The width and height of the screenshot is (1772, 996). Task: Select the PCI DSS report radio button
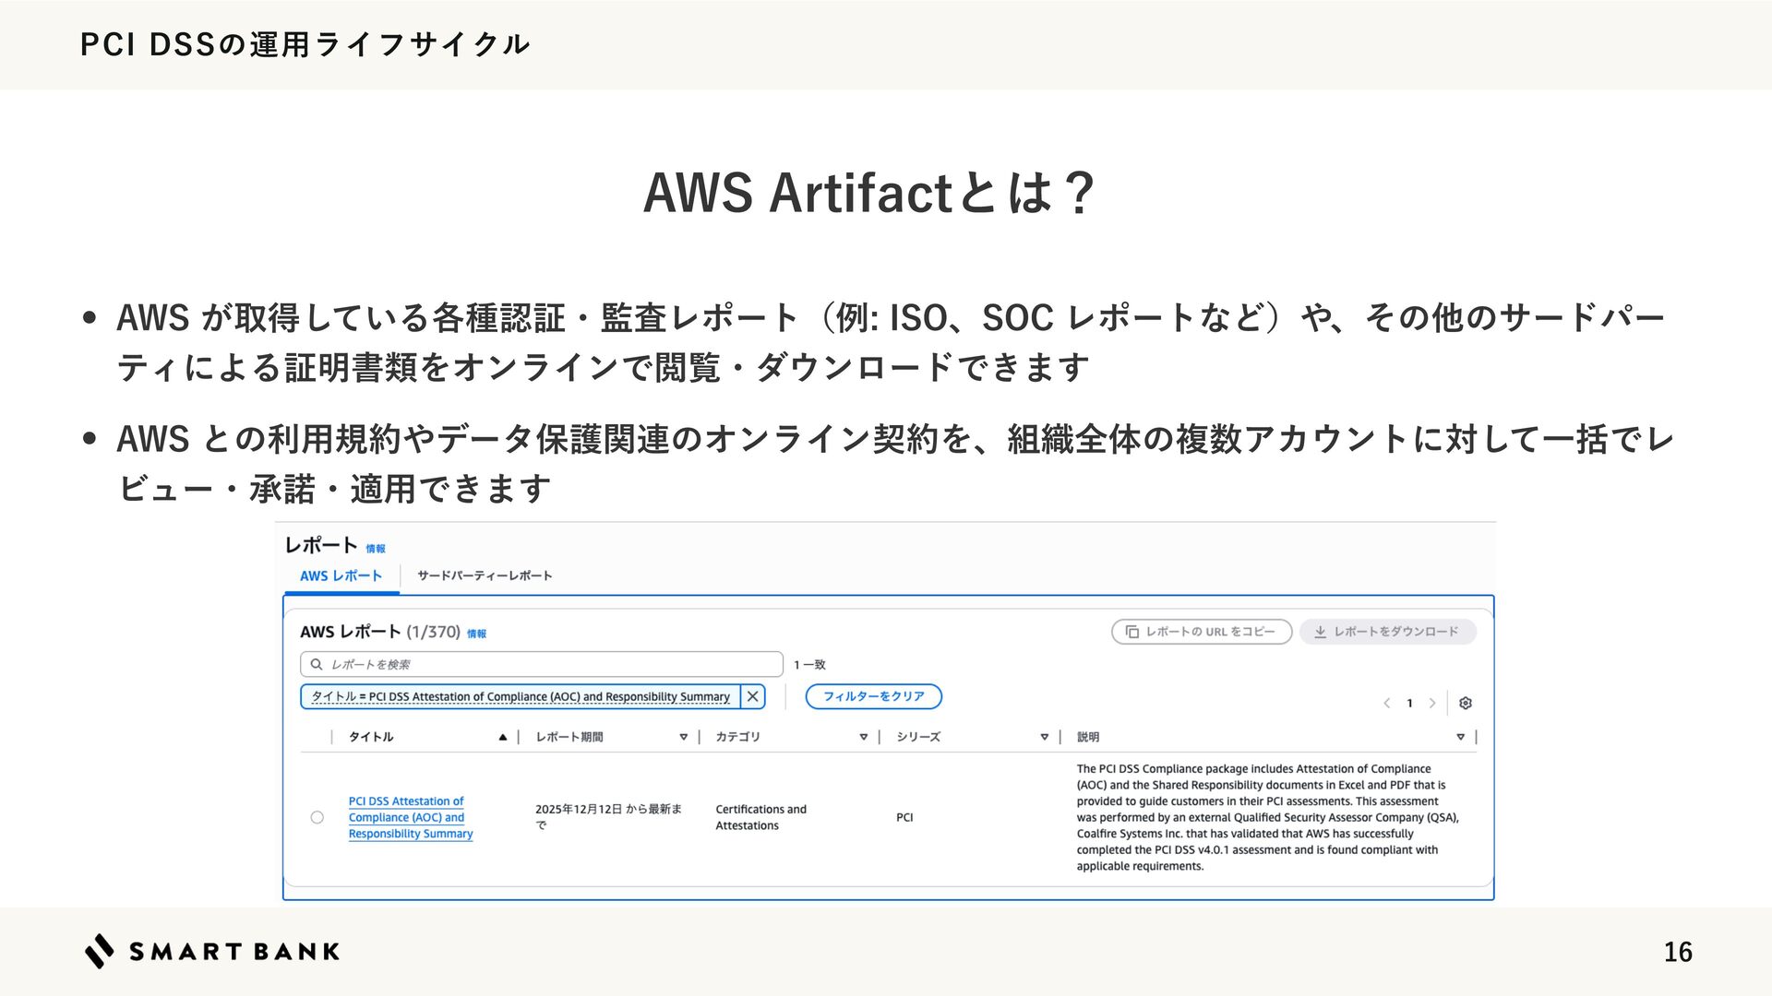tap(317, 817)
